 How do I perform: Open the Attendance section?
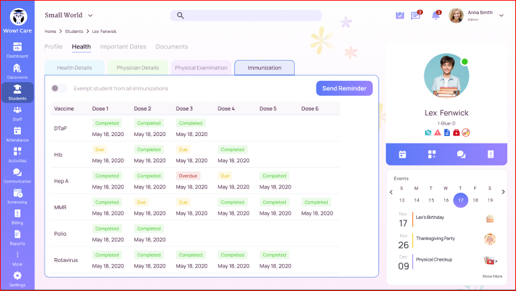(x=18, y=133)
